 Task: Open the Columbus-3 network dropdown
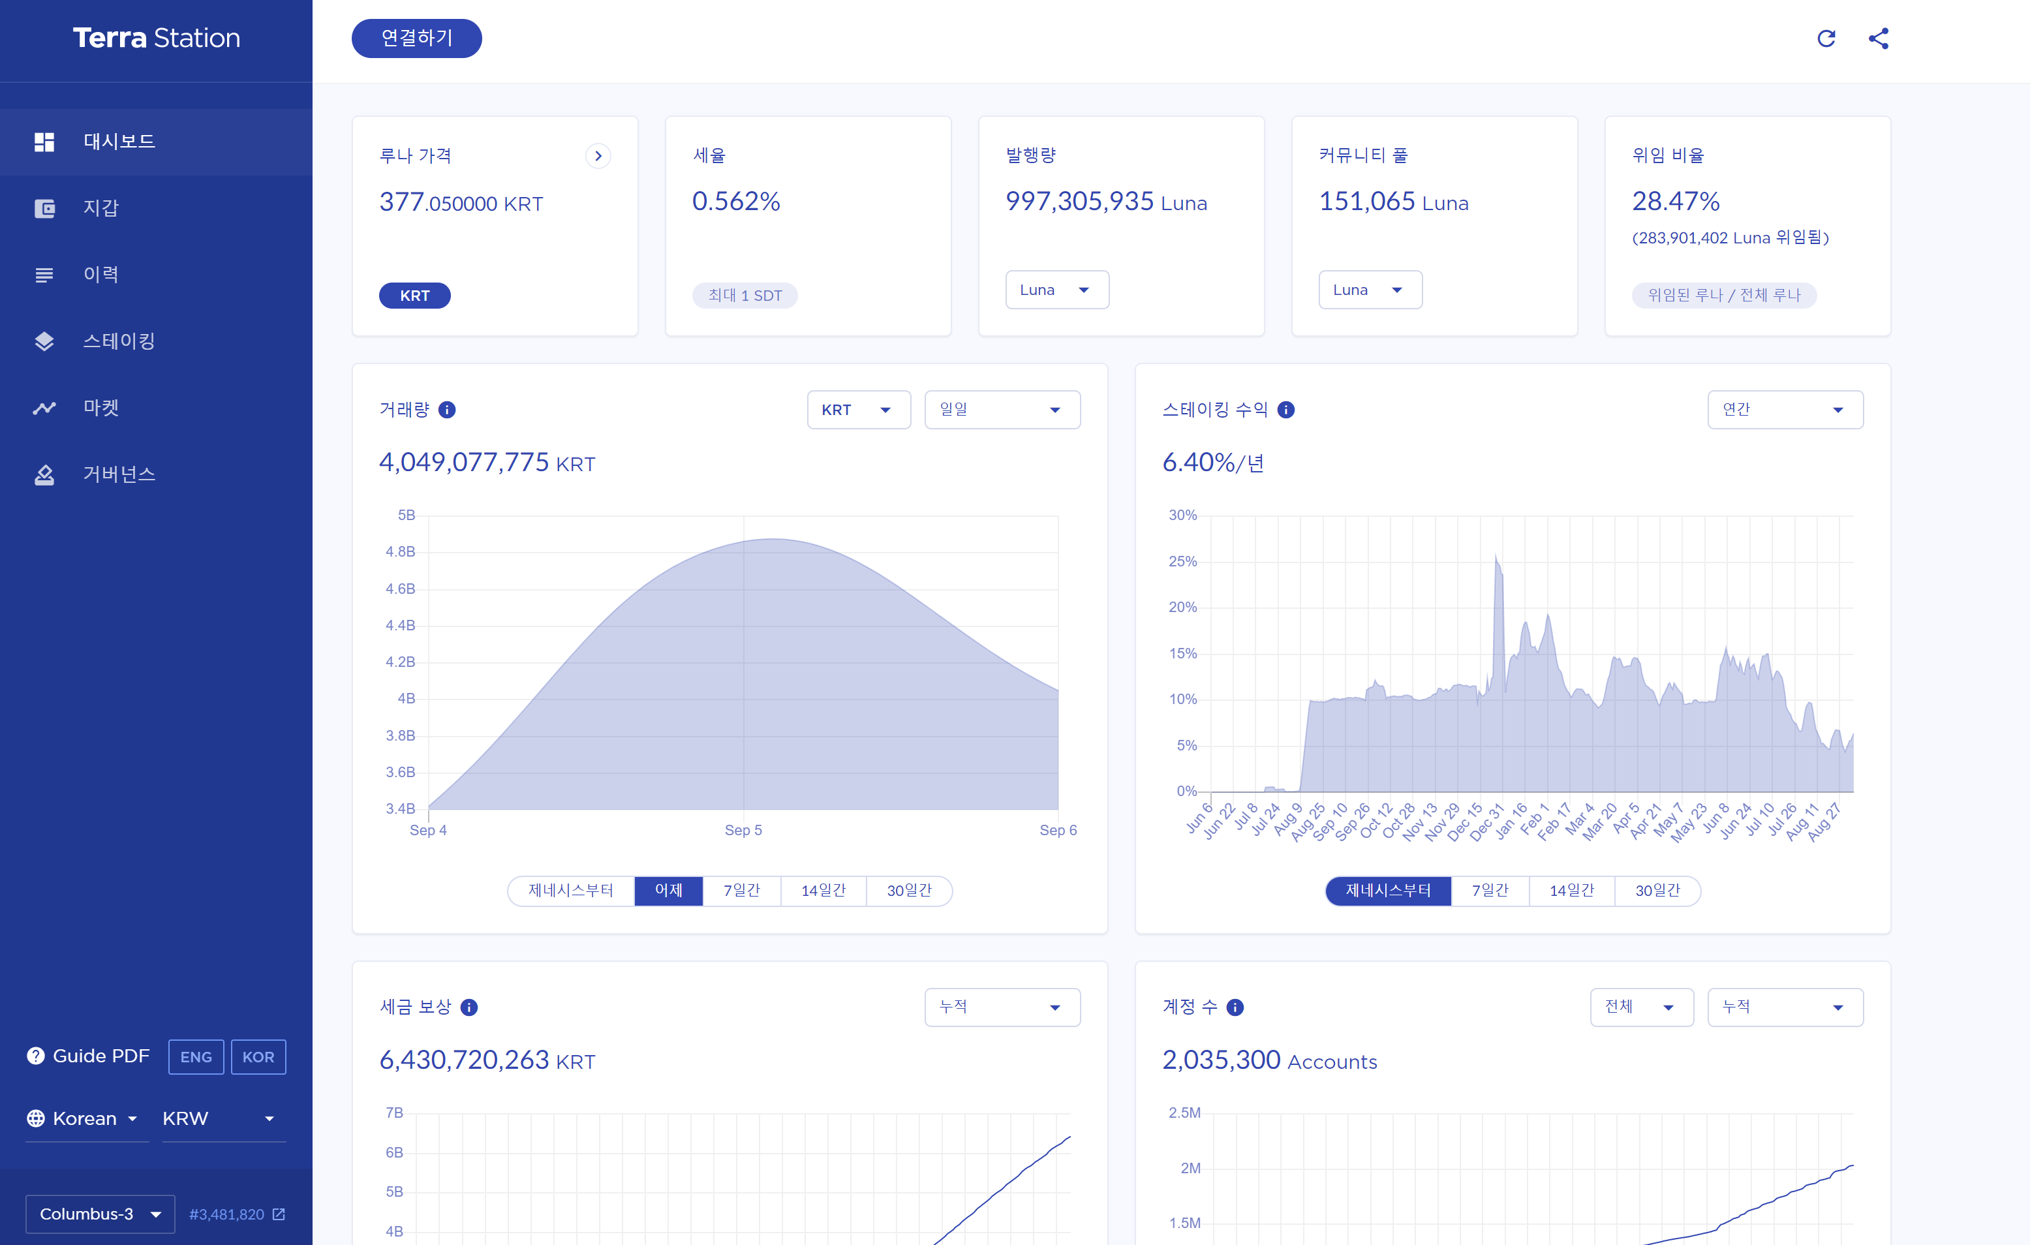(100, 1214)
